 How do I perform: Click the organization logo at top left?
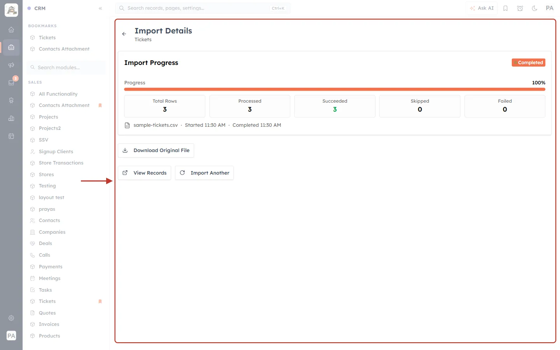click(x=11, y=10)
